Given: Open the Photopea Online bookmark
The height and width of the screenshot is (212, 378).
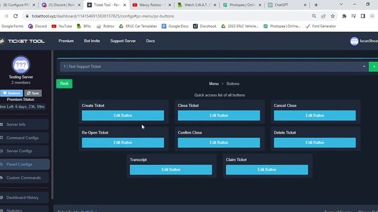Looking at the screenshot, I should [282, 26].
